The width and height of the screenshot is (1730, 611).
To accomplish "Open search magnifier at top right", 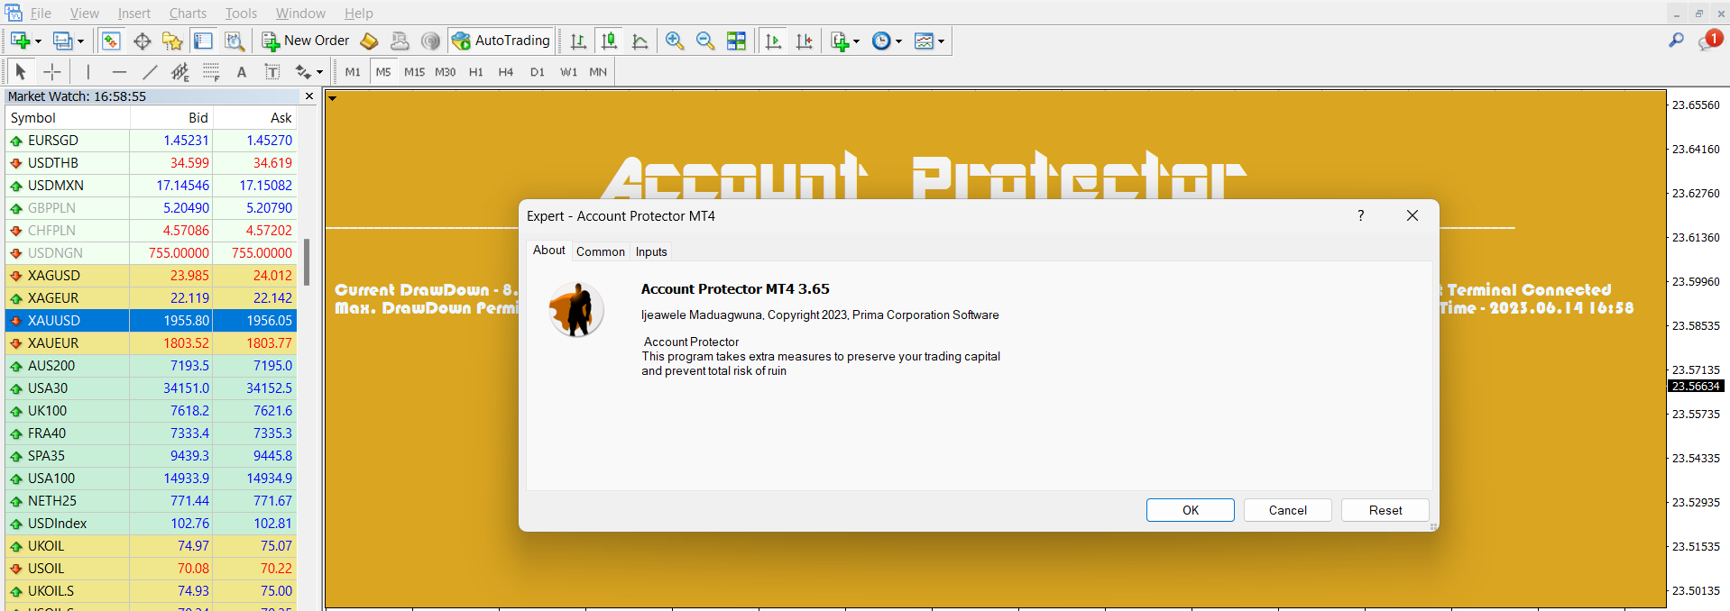I will pos(1676,41).
